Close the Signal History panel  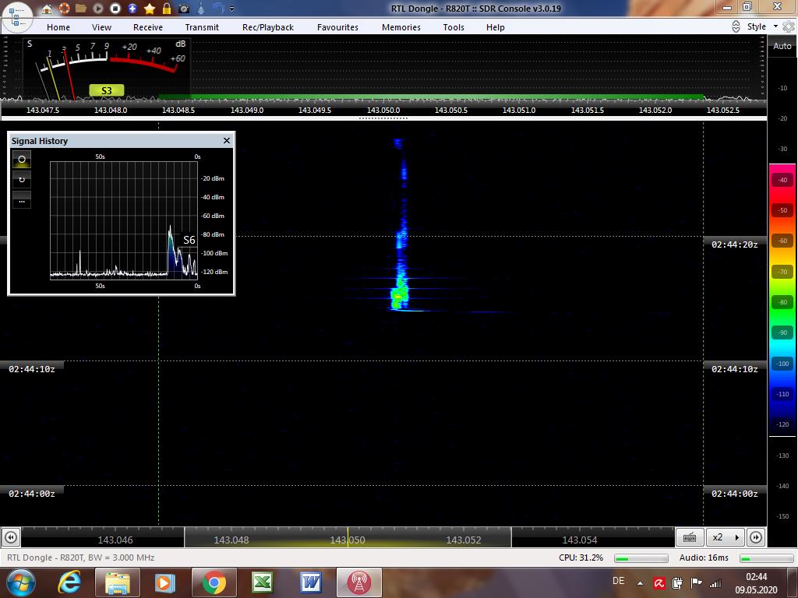click(x=227, y=140)
